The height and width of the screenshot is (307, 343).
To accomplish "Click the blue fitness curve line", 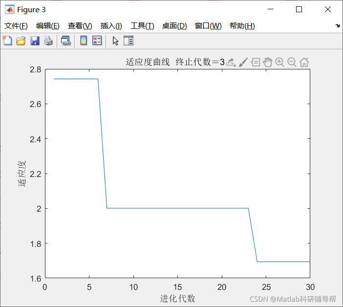I will coord(177,208).
